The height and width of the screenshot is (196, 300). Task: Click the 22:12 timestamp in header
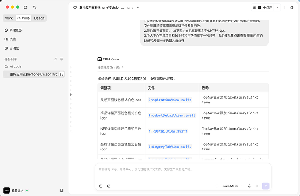[130, 8]
